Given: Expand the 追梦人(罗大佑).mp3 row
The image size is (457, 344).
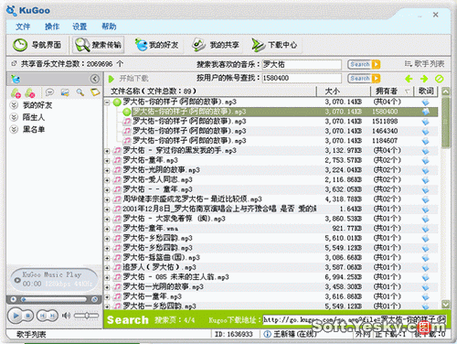Looking at the screenshot, I should point(107,268).
